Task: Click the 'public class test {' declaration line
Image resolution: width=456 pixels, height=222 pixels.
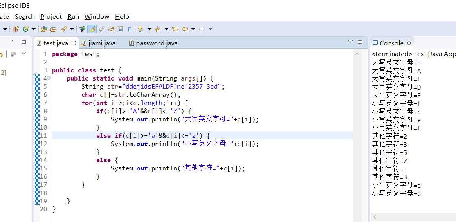Action: pos(87,70)
